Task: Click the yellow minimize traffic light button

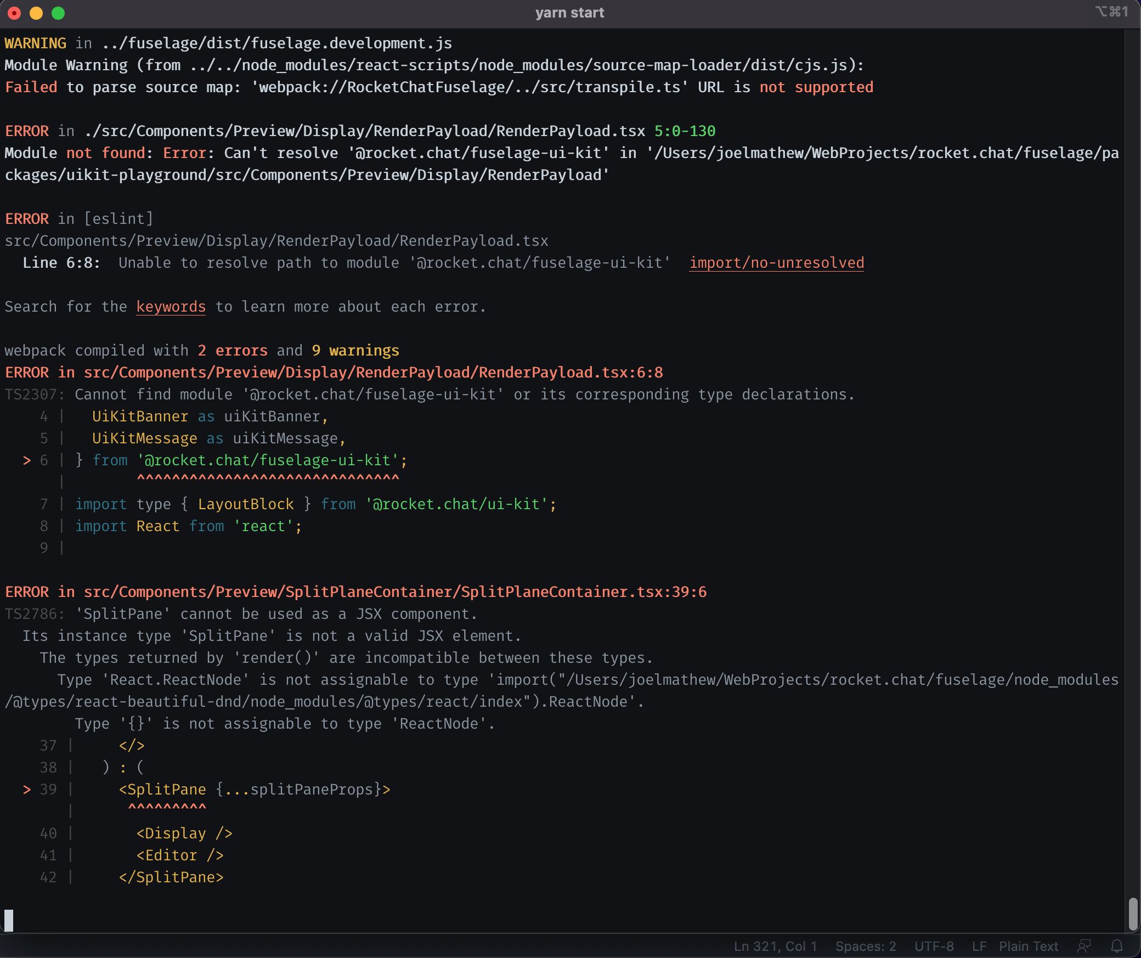Action: click(x=36, y=13)
